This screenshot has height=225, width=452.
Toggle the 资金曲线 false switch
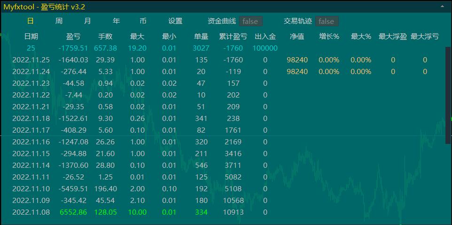[x=251, y=21]
